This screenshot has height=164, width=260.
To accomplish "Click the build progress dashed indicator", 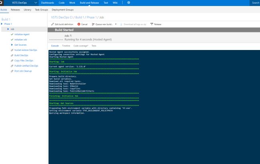I will click(x=56, y=40).
